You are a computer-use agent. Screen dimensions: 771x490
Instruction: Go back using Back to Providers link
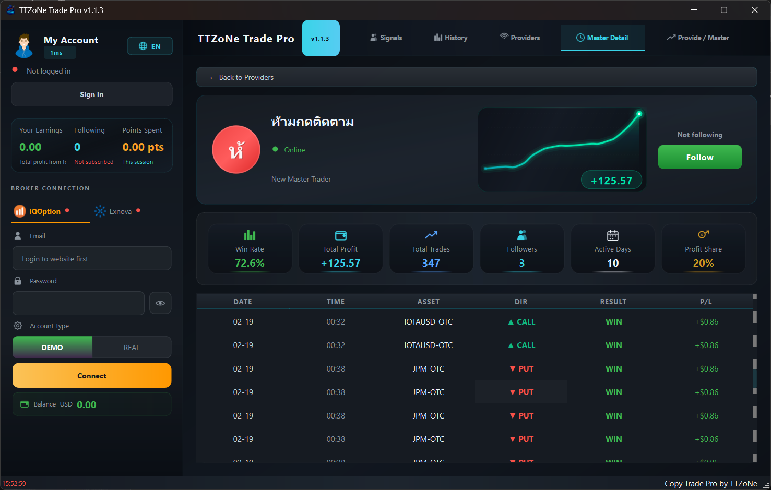pos(241,77)
